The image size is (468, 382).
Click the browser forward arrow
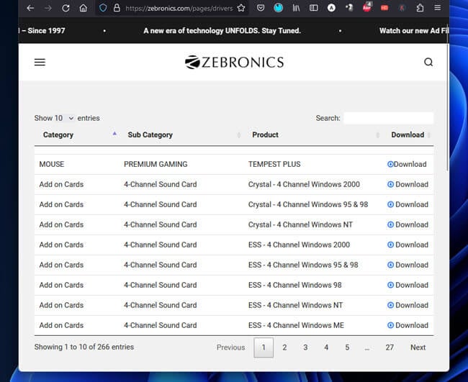(48, 8)
